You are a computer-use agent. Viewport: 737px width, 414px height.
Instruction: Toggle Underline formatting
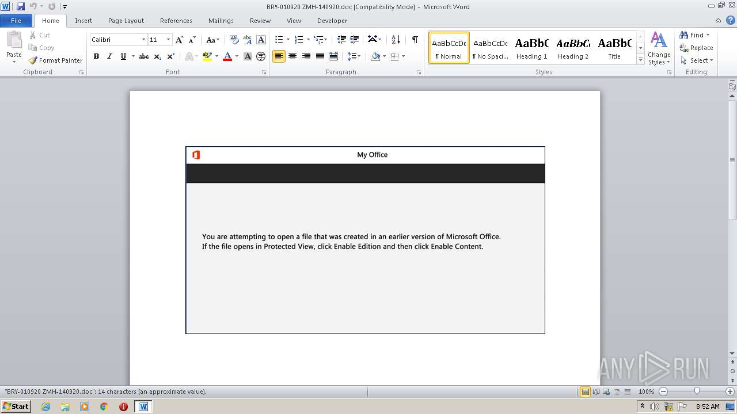[123, 56]
